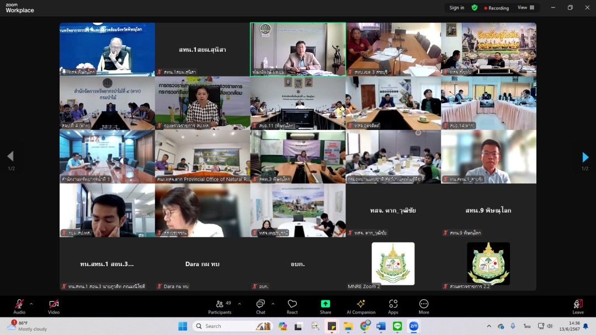Screen dimensions: 596x335
Task: Open the Windows Start menu
Action: point(183,326)
